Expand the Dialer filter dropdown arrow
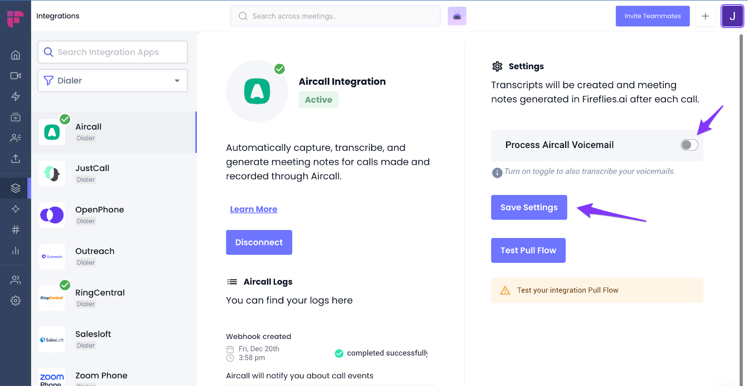Viewport: 748px width, 386px height. tap(177, 81)
